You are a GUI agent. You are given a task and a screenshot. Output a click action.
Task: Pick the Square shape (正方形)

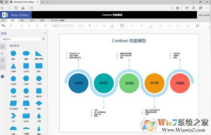pos(26,66)
